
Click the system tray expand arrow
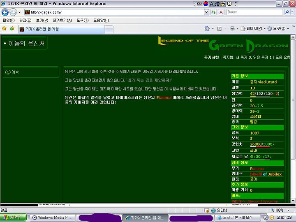[266, 218]
